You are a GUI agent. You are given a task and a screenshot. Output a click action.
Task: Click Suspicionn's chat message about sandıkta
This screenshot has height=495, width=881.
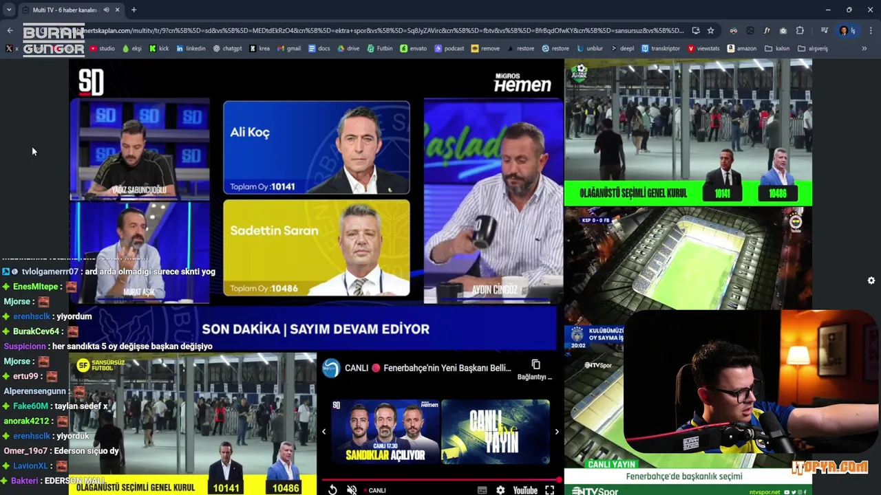click(x=108, y=346)
